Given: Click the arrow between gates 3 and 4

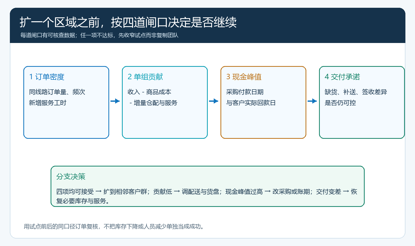Looking at the screenshot, I should pos(312,101).
